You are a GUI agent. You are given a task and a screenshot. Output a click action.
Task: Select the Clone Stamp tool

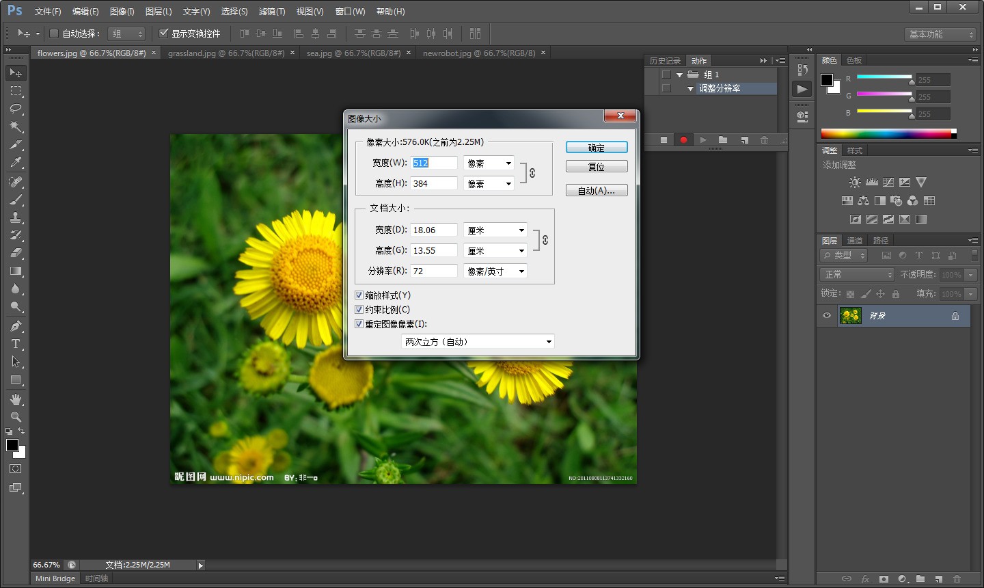tap(16, 217)
